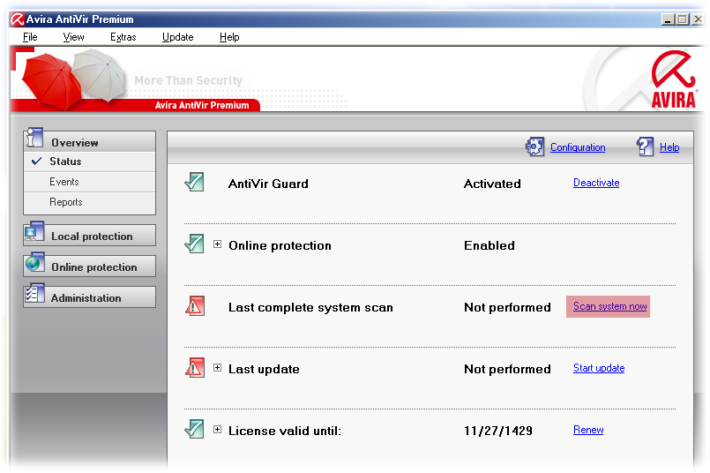Open the Extras menu
The image size is (710, 473).
[x=123, y=37]
